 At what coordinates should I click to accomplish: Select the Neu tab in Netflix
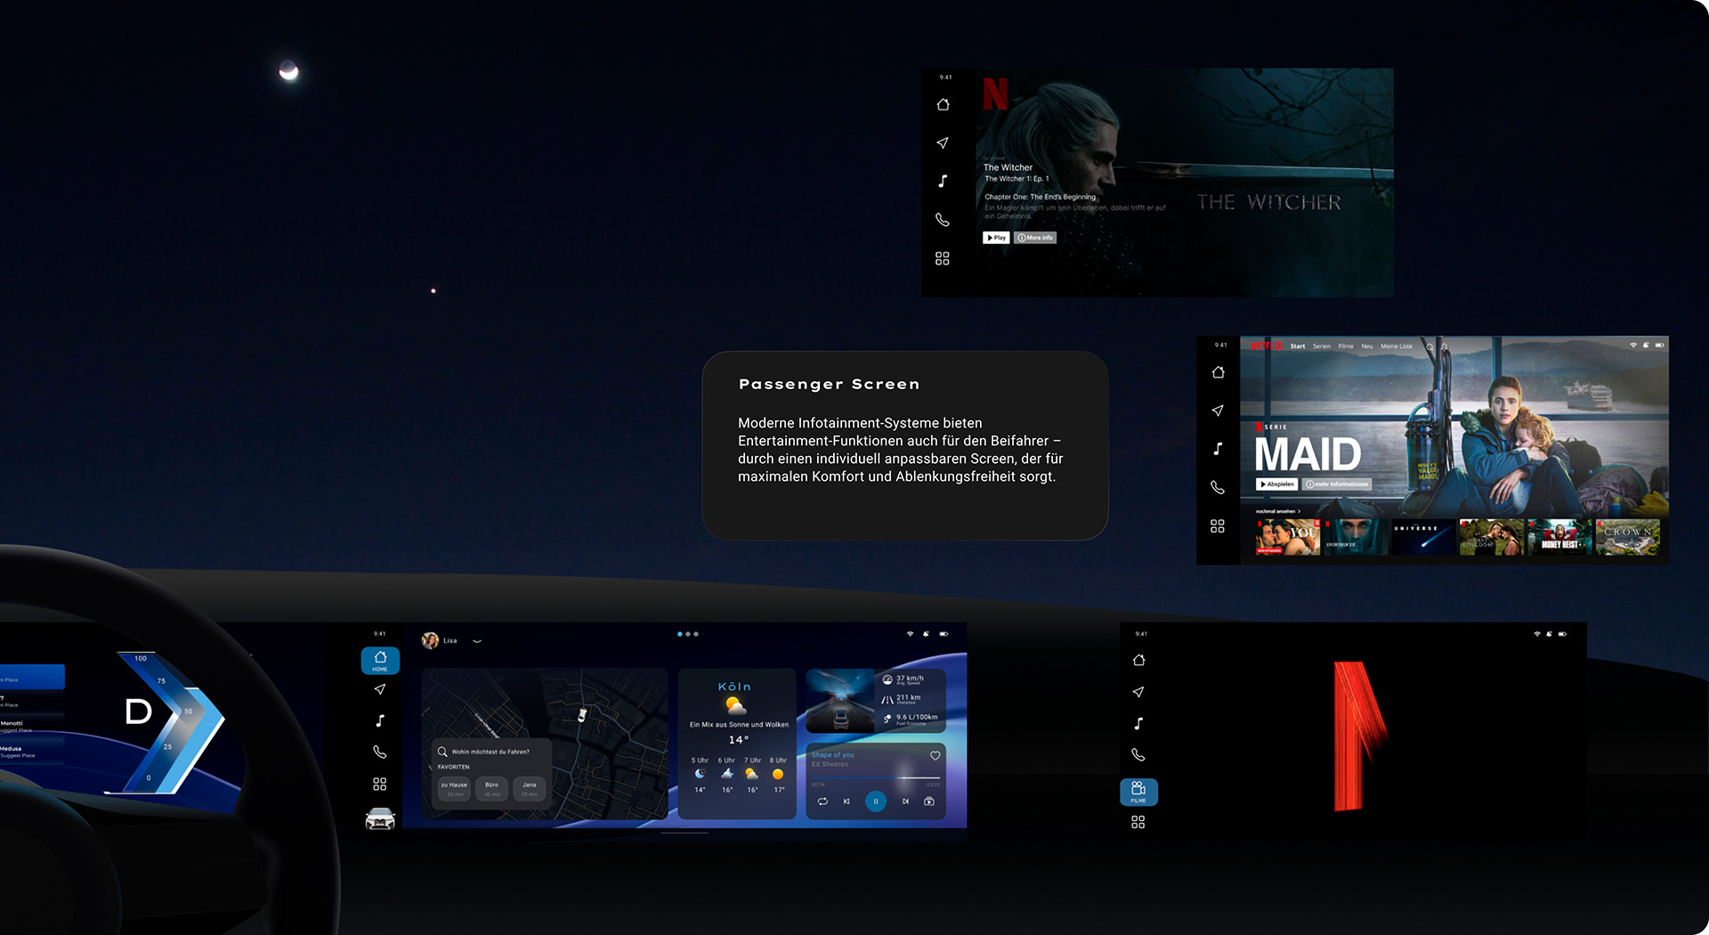pyautogui.click(x=1367, y=346)
